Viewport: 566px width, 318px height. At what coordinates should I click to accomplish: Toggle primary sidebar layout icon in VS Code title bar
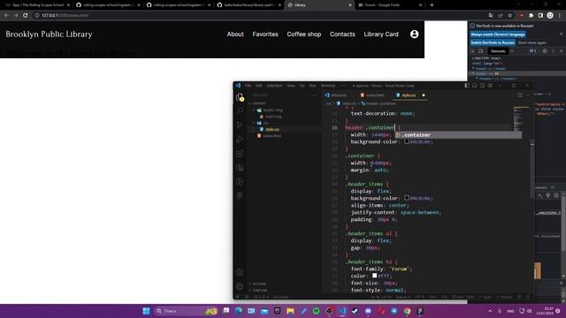[x=467, y=86]
